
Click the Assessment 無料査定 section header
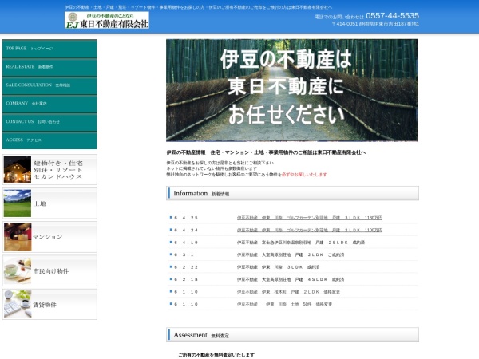point(292,335)
